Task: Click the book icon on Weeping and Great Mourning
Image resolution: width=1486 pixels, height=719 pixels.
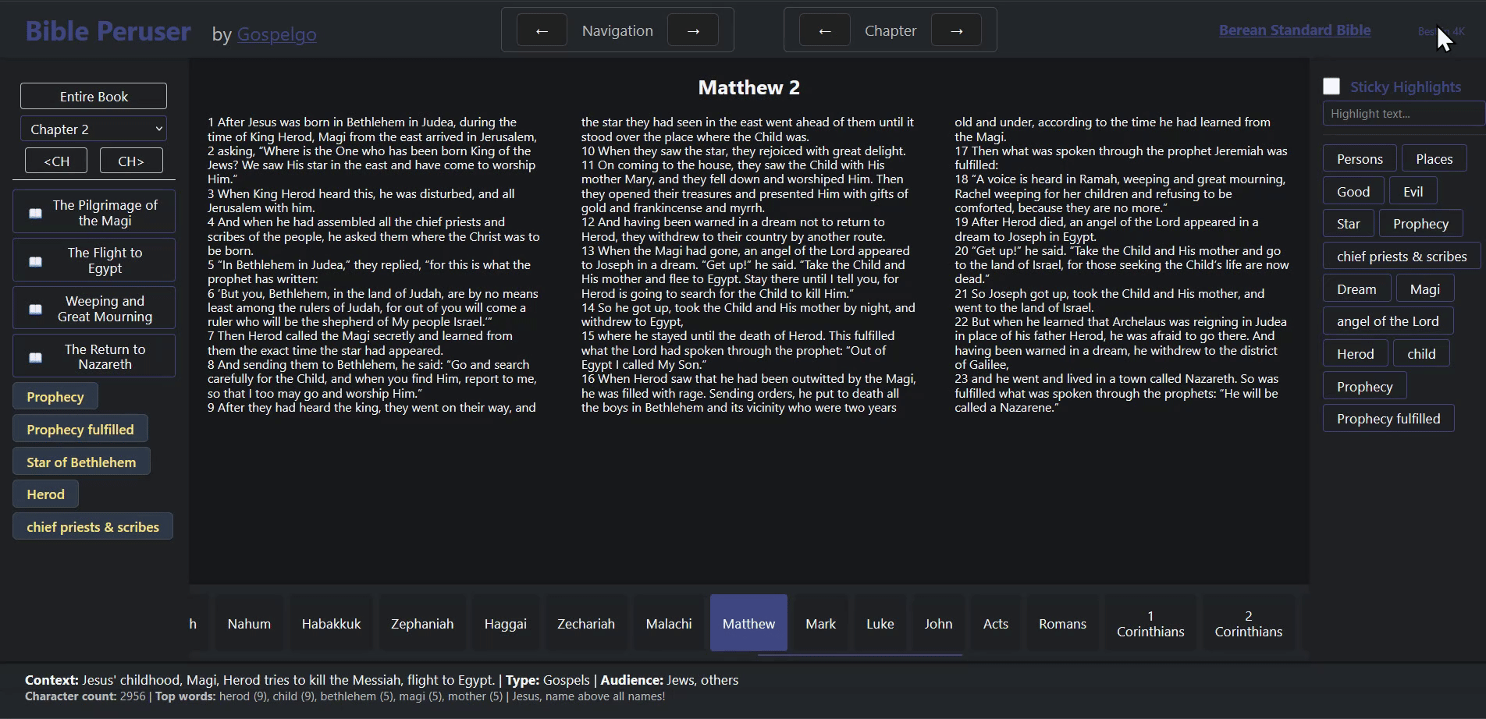Action: (x=35, y=309)
